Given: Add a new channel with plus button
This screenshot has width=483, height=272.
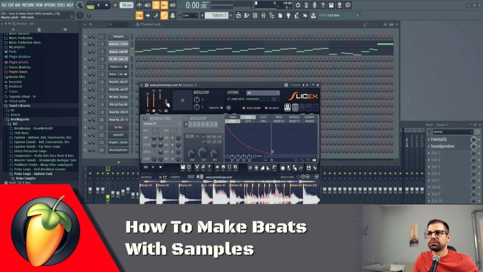Looking at the screenshot, I should (118, 162).
